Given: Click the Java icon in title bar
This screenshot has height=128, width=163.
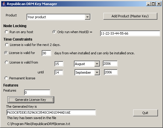Looking at the screenshot, I should point(4,4).
